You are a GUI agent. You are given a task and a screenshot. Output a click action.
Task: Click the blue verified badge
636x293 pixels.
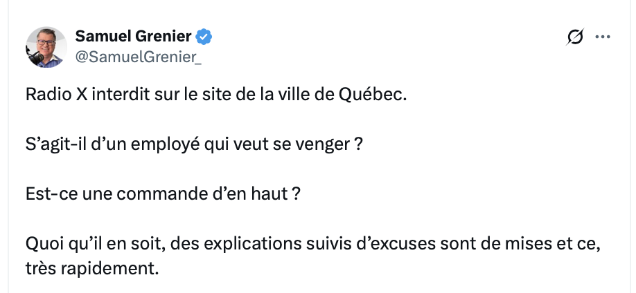click(x=203, y=37)
